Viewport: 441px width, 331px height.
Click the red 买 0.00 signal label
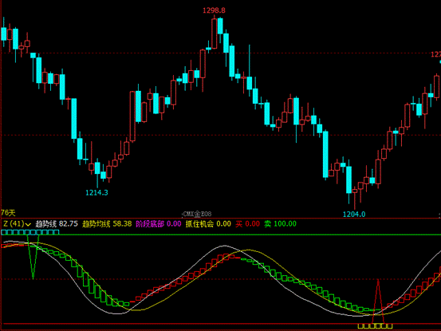click(247, 224)
